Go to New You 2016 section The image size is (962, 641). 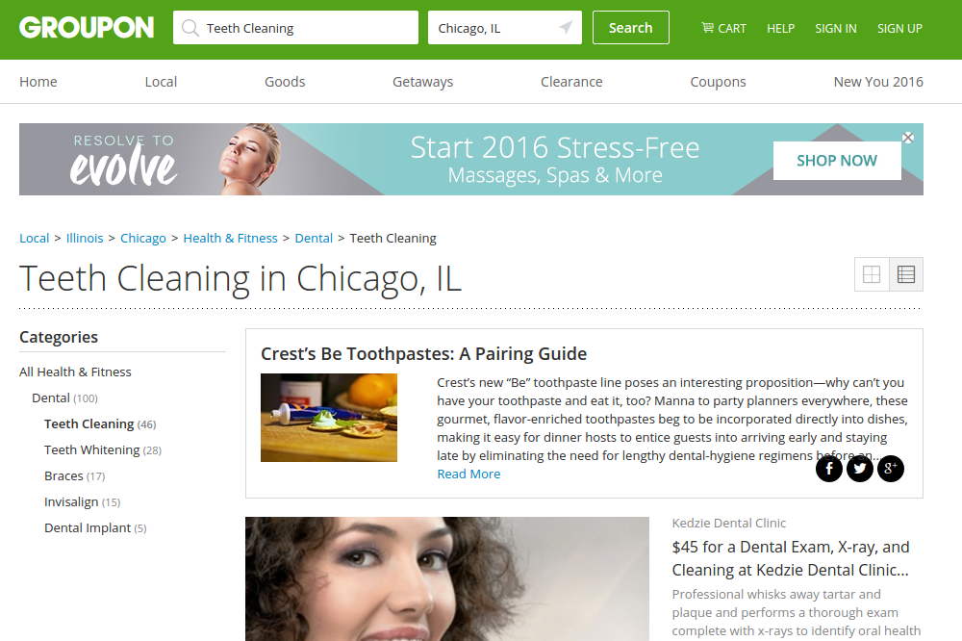pos(878,82)
